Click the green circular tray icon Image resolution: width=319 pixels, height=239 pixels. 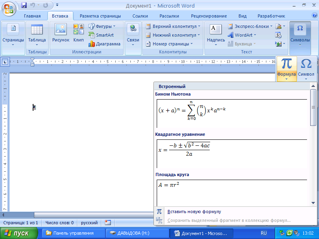tap(289, 233)
